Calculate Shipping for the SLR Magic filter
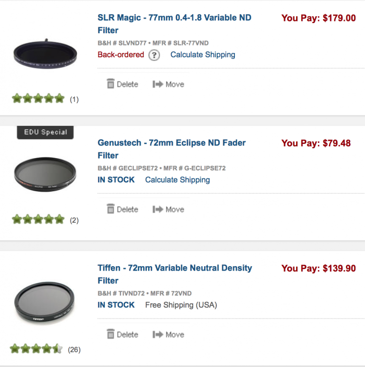The height and width of the screenshot is (367, 365). (x=203, y=55)
